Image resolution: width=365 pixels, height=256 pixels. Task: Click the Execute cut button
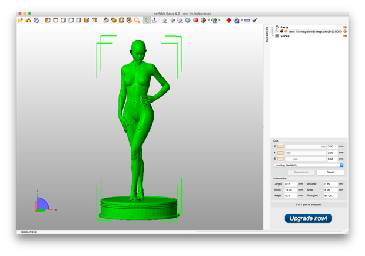coord(301,172)
